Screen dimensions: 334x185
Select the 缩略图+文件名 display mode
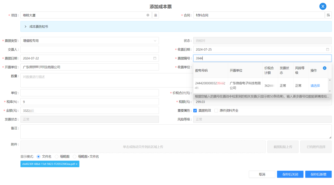click(x=75, y=157)
